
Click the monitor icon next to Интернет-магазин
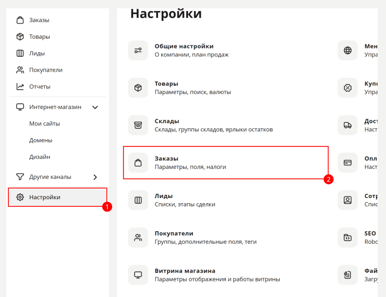20,107
